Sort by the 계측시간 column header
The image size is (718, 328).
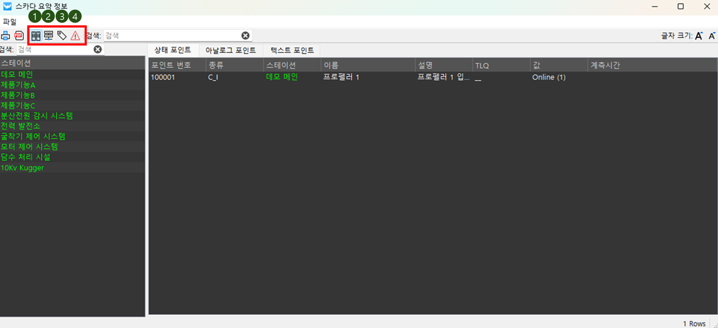click(605, 65)
